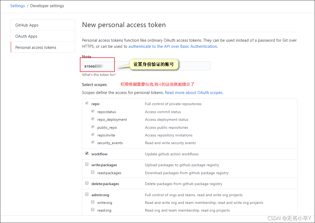Toggle the workflow scope checkbox
Viewport: 315px width, 223px height.
pyautogui.click(x=87, y=153)
